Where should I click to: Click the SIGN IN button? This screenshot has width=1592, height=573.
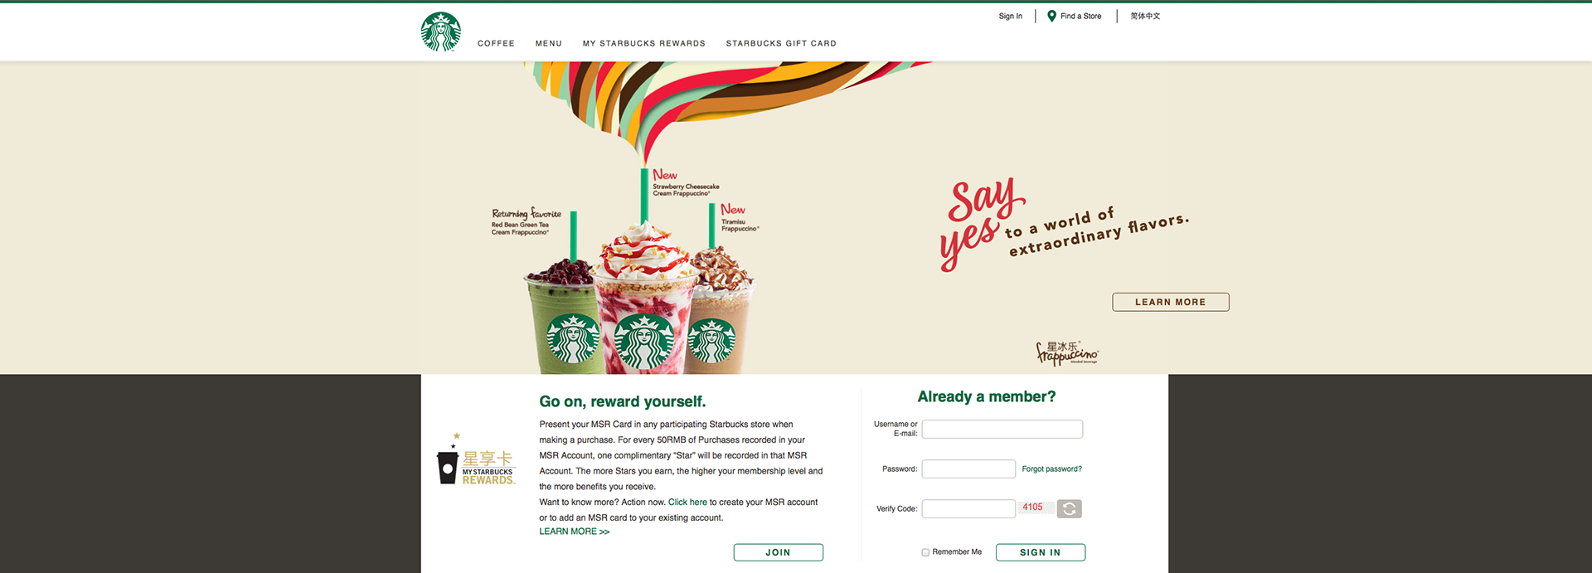(x=1041, y=552)
